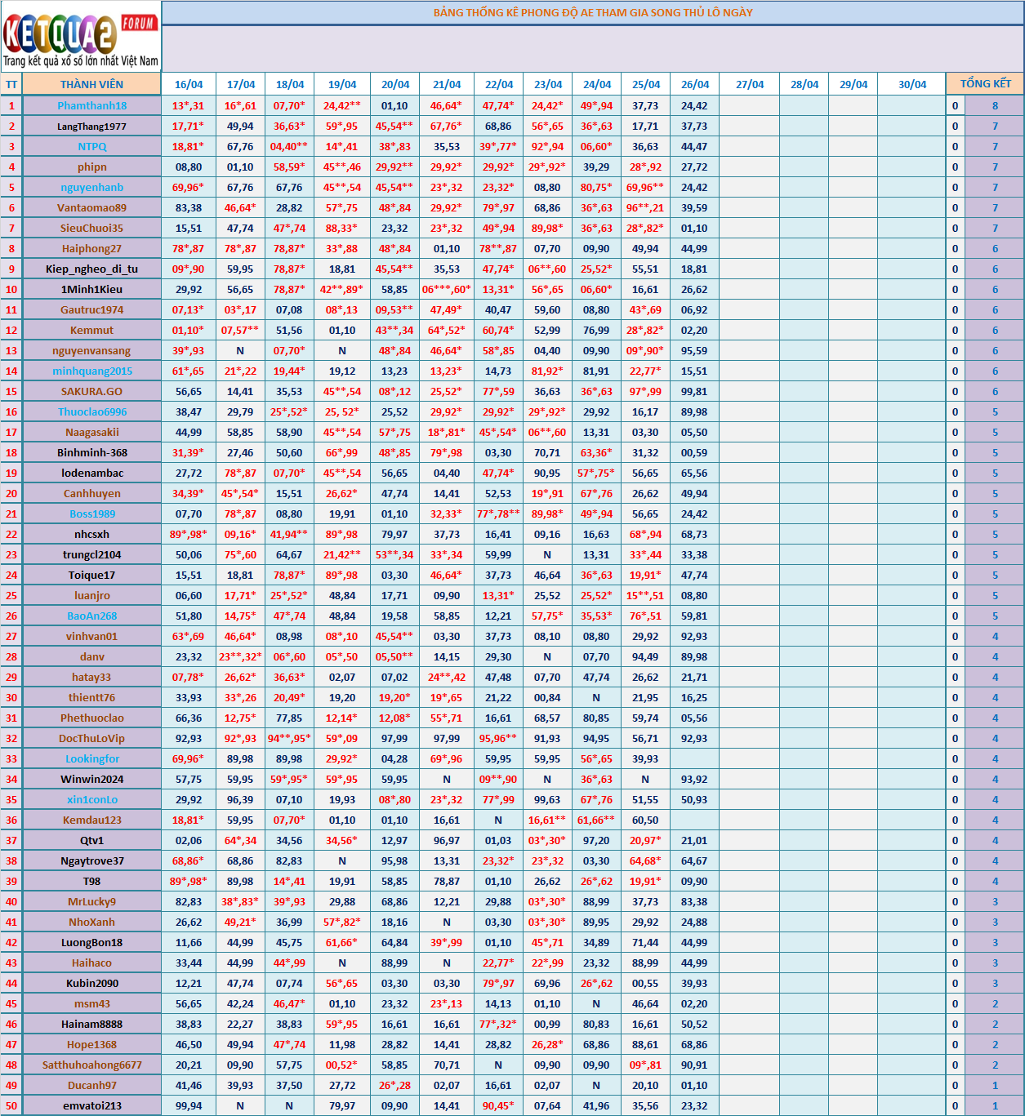The image size is (1025, 1116).
Task: Select member Thuoclao6996 cell
Action: (91, 411)
